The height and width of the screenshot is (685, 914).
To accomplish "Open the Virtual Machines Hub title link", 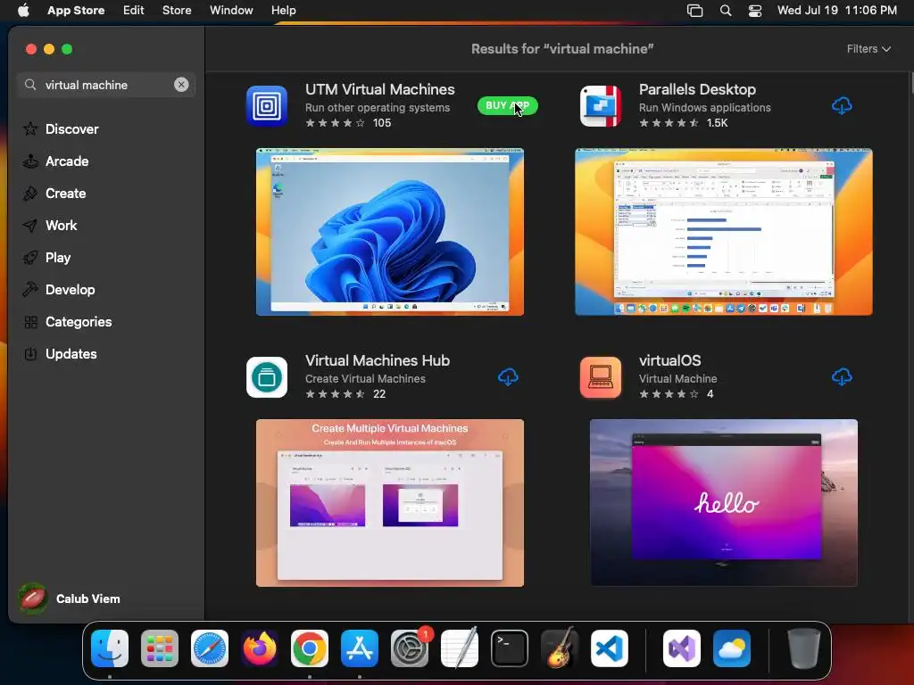I will point(378,360).
